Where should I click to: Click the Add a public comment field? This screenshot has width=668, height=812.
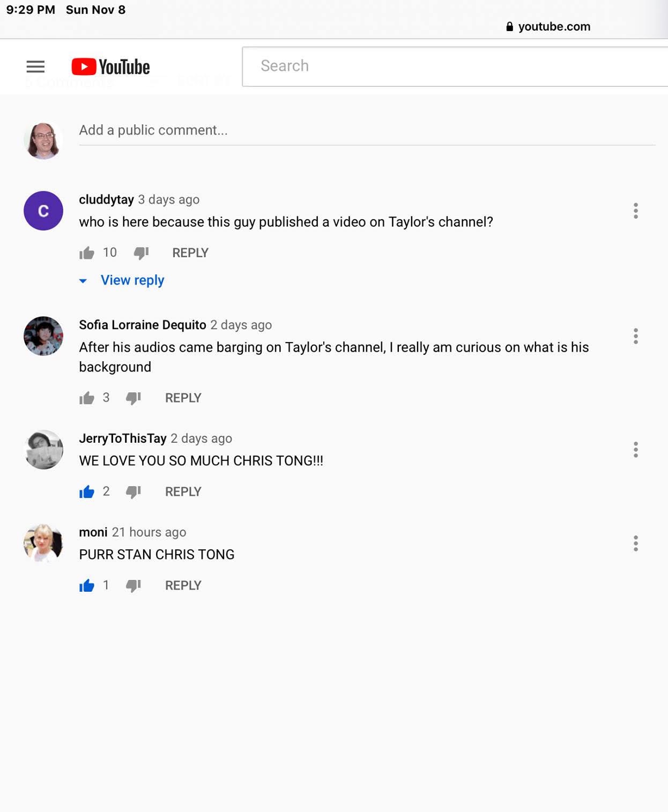tap(367, 130)
